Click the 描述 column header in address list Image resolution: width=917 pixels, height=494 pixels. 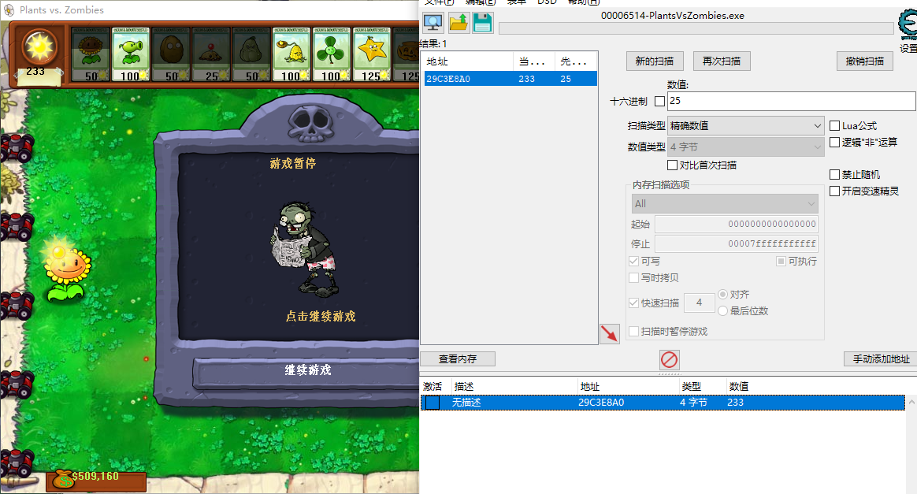coord(514,386)
